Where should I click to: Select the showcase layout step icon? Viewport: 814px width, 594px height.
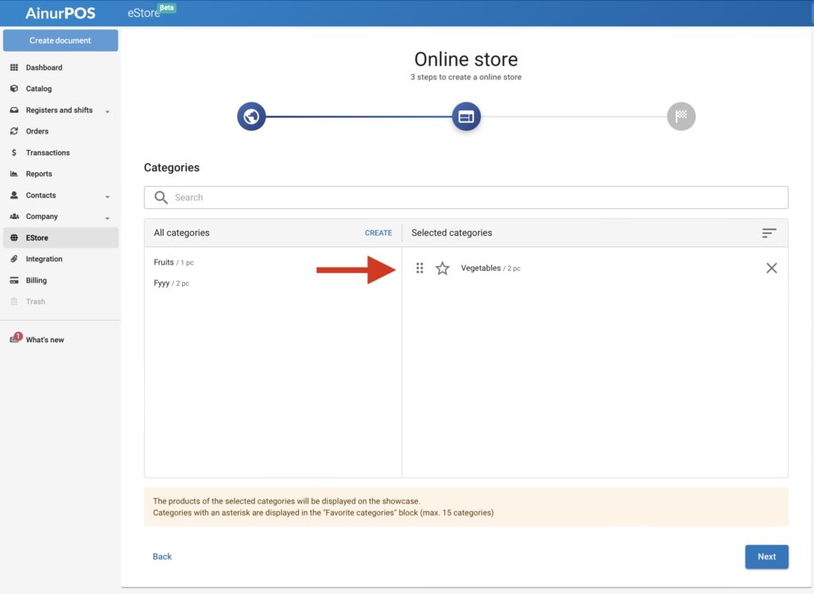tap(466, 116)
